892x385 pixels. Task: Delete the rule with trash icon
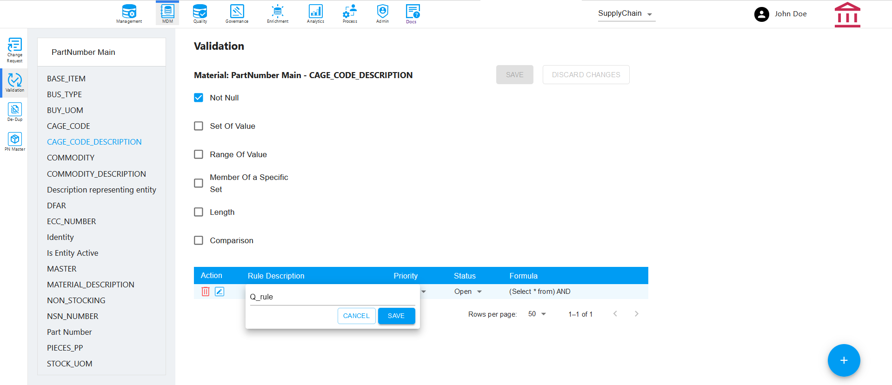(x=206, y=292)
